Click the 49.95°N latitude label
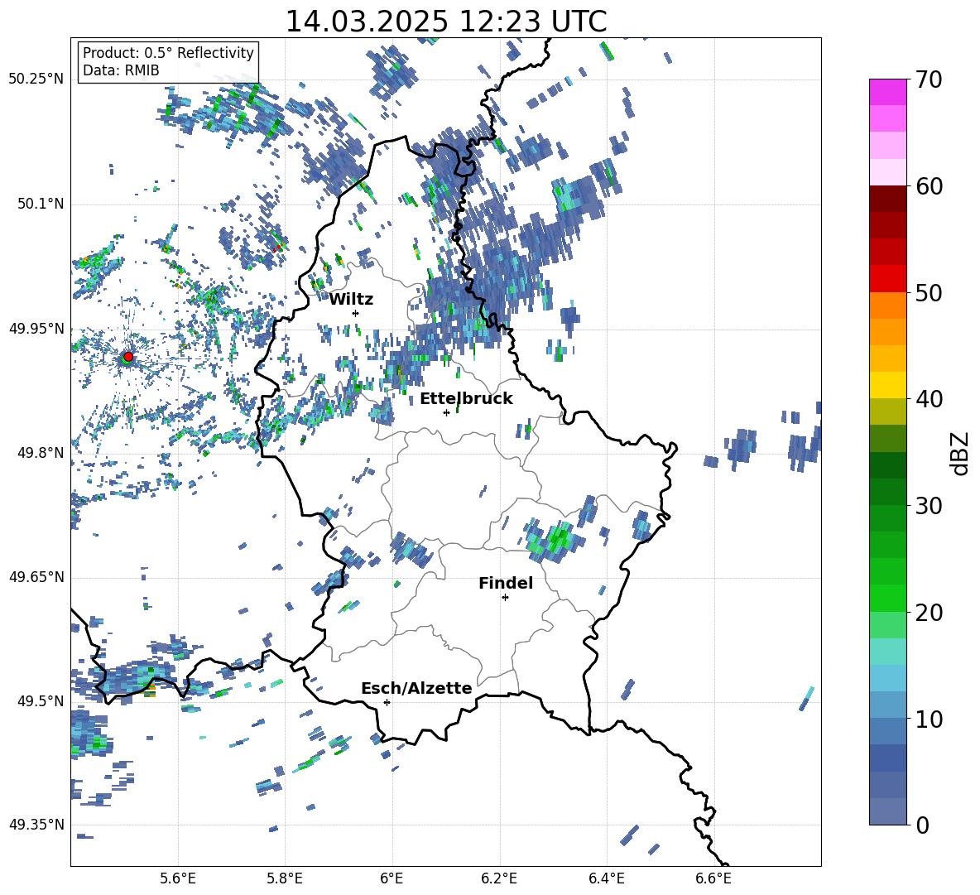Screen dimensions: 980x895 coord(36,329)
